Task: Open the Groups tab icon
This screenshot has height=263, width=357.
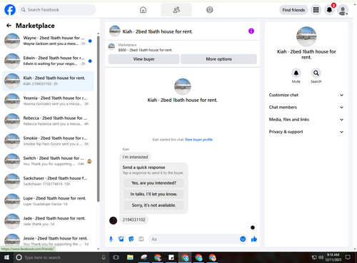Action: tap(210, 10)
